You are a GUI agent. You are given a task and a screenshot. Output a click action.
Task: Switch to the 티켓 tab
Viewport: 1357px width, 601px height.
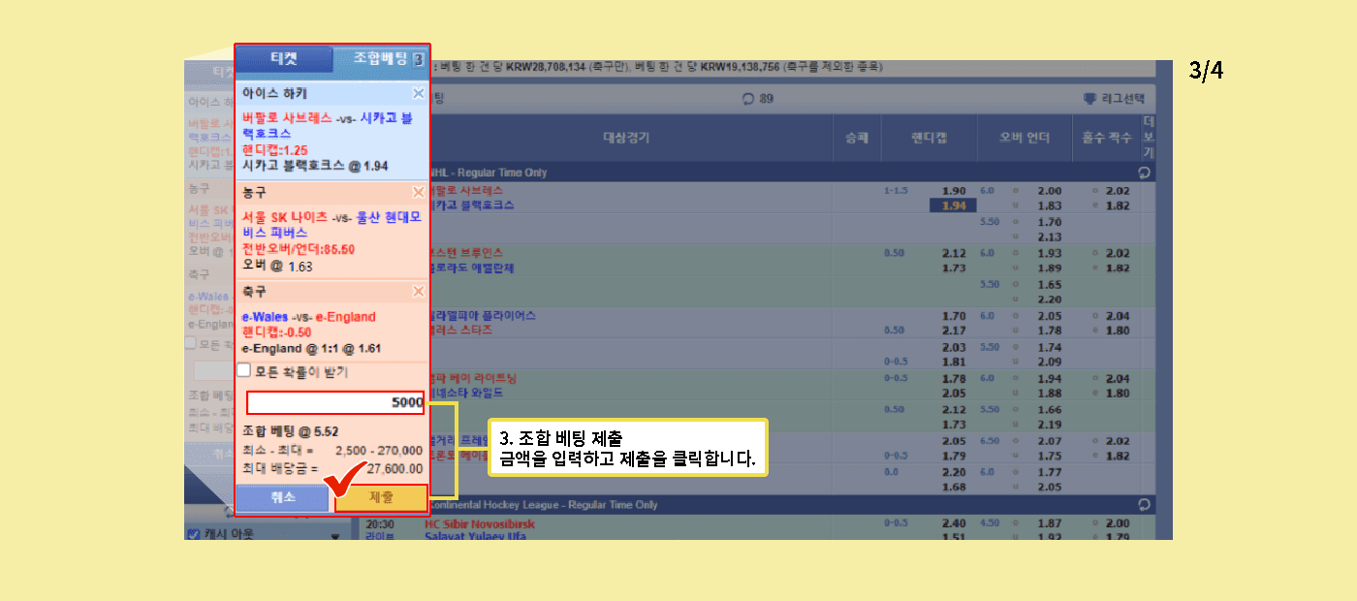coord(284,59)
